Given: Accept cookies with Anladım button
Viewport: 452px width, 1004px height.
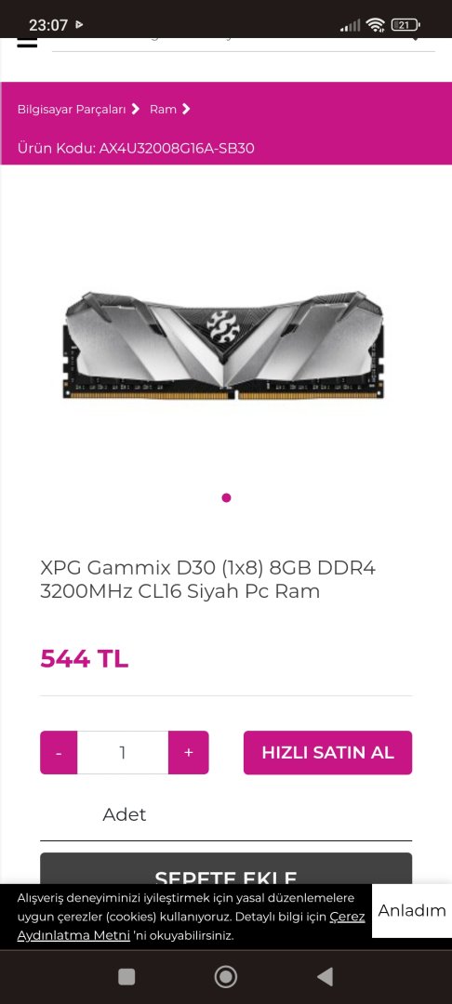Looking at the screenshot, I should 412,910.
